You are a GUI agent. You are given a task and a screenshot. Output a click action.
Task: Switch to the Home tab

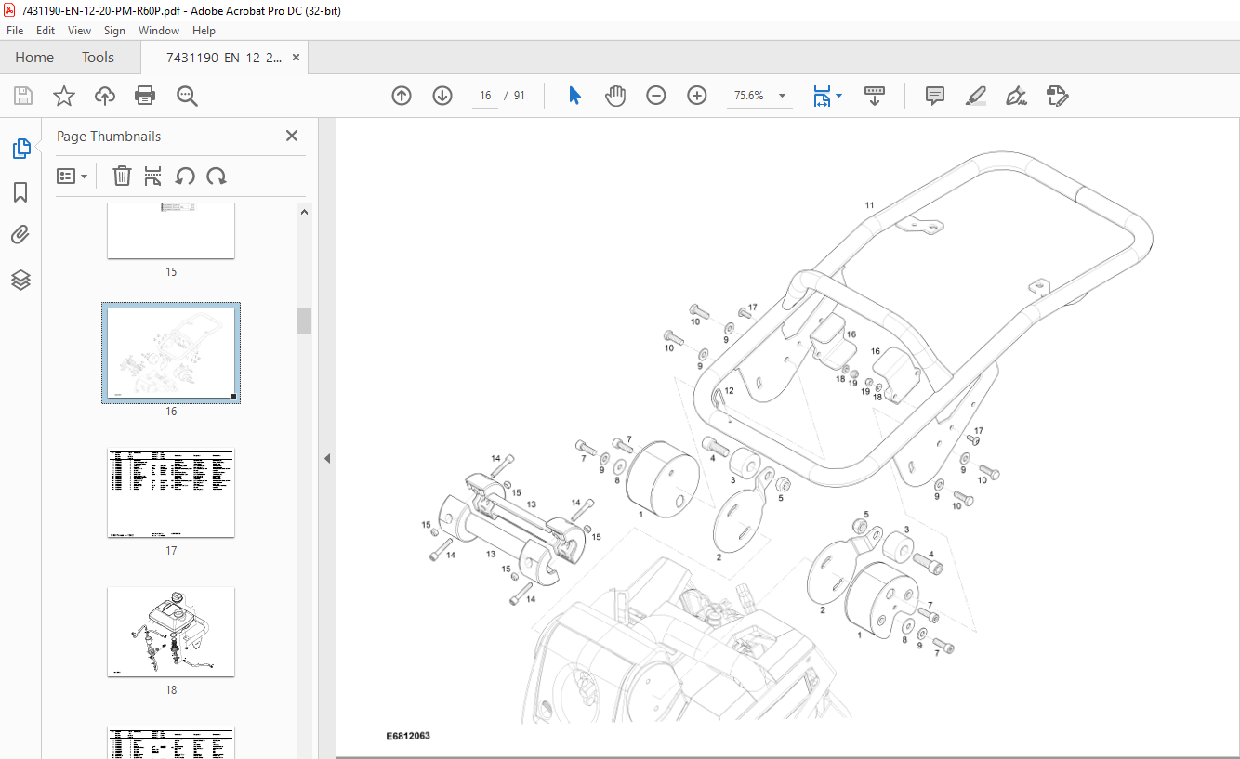pos(34,58)
